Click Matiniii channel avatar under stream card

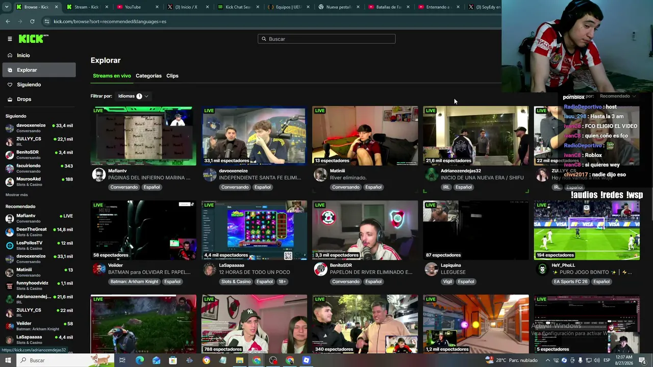(x=320, y=175)
